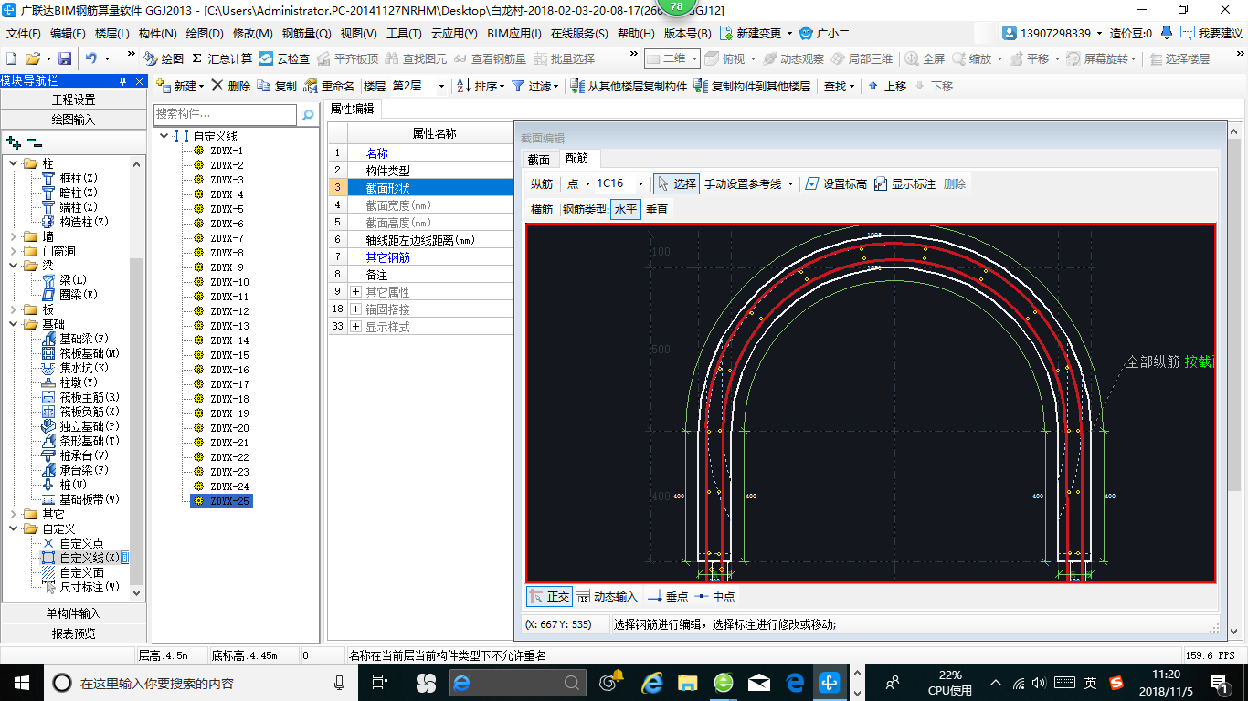1248x701 pixels.
Task: Toggle 中点 midpoint snap
Action: coord(714,596)
